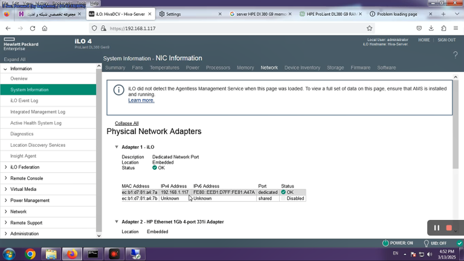Expand Remote Support section
This screenshot has height=261, width=464.
(x=5, y=222)
